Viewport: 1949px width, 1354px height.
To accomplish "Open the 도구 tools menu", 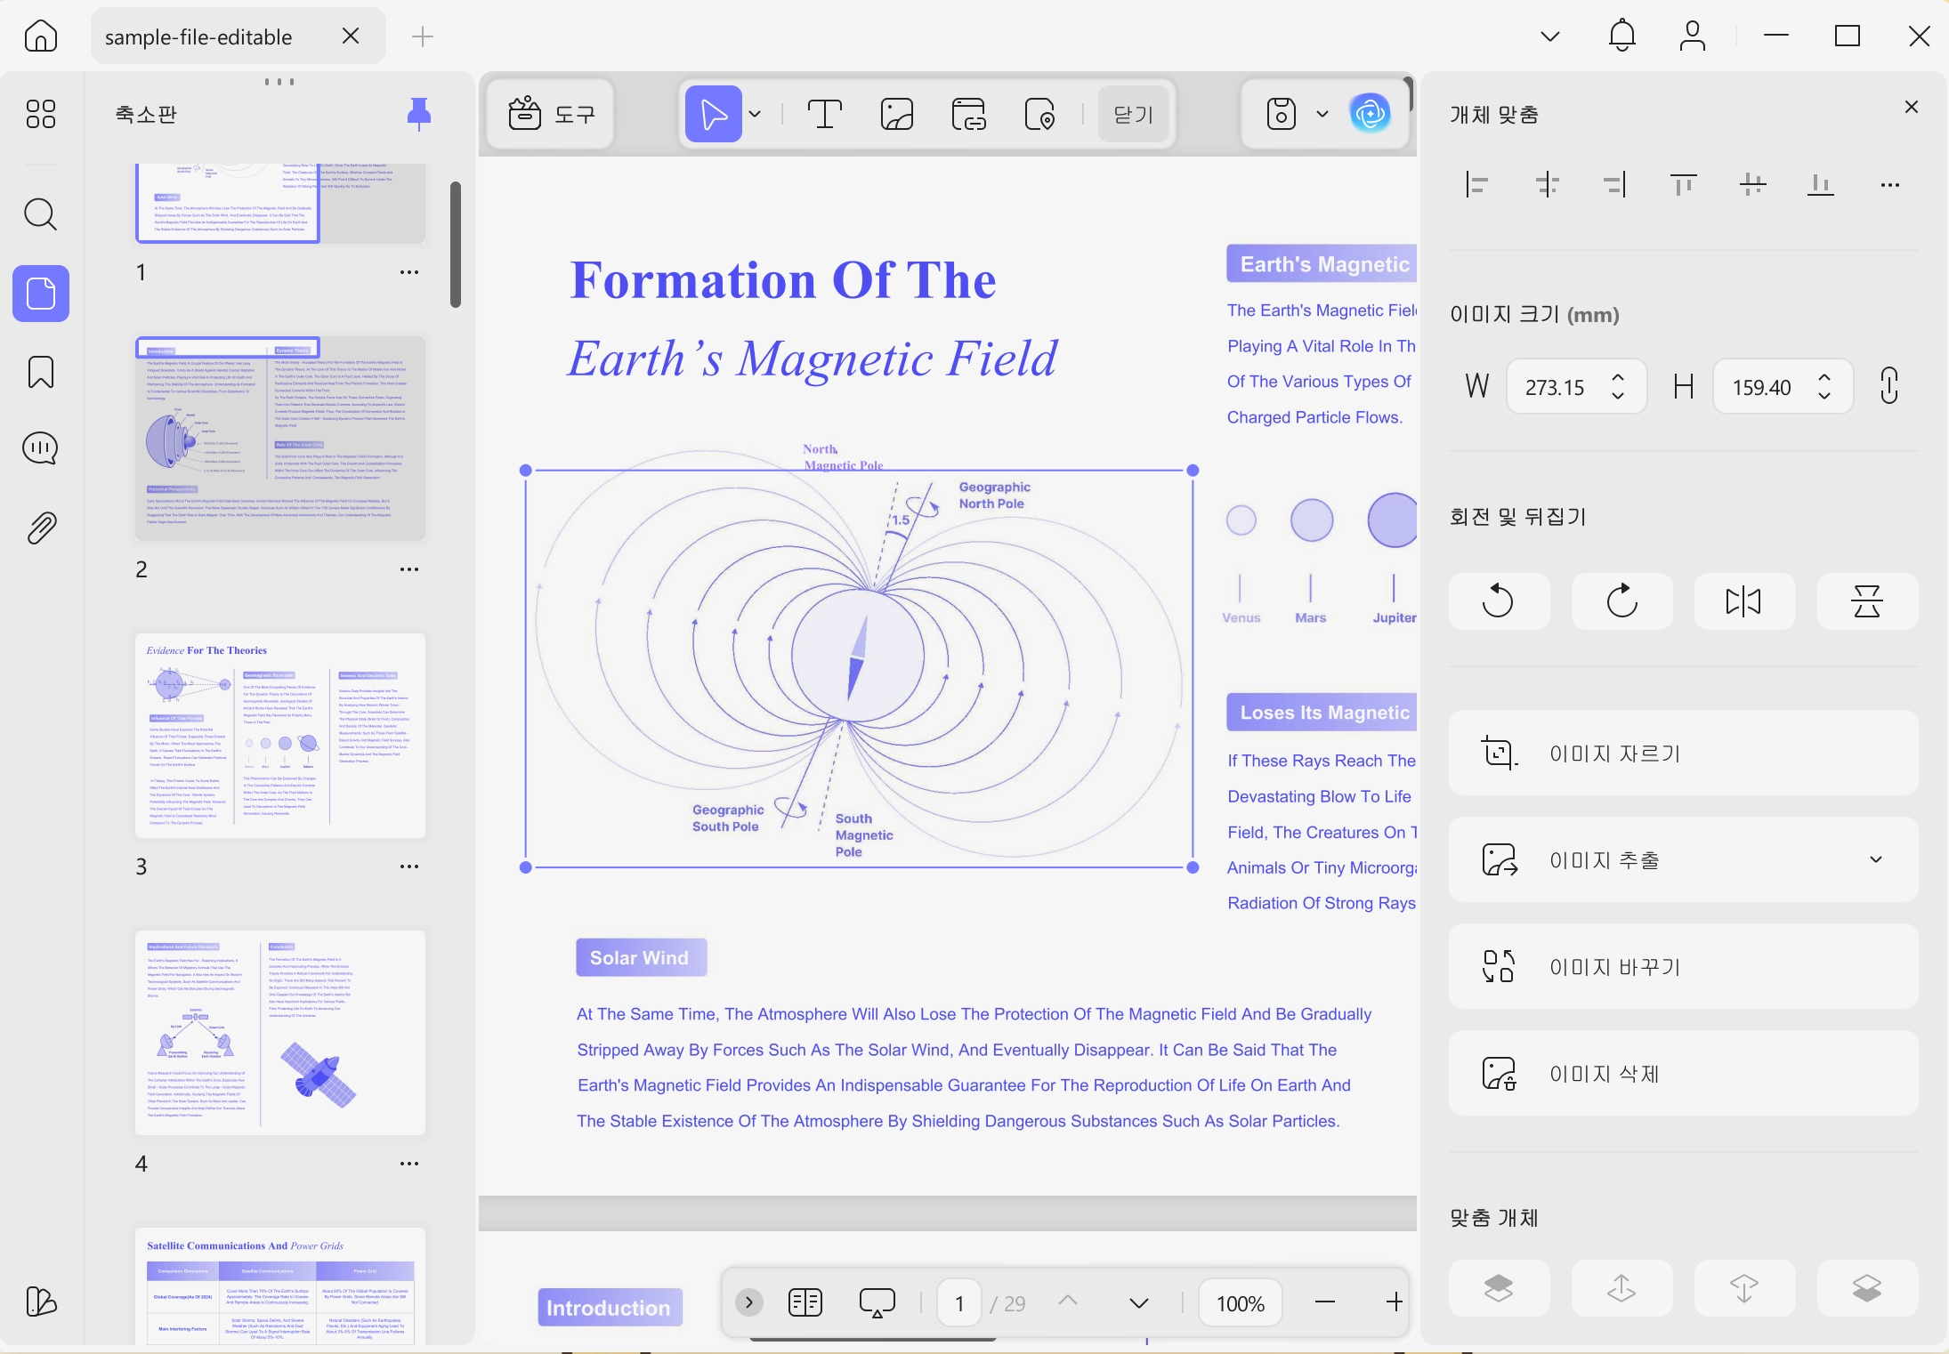I will point(551,114).
